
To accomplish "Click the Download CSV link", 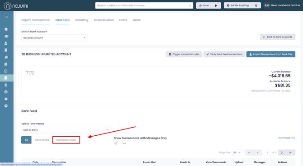I will (287, 138).
